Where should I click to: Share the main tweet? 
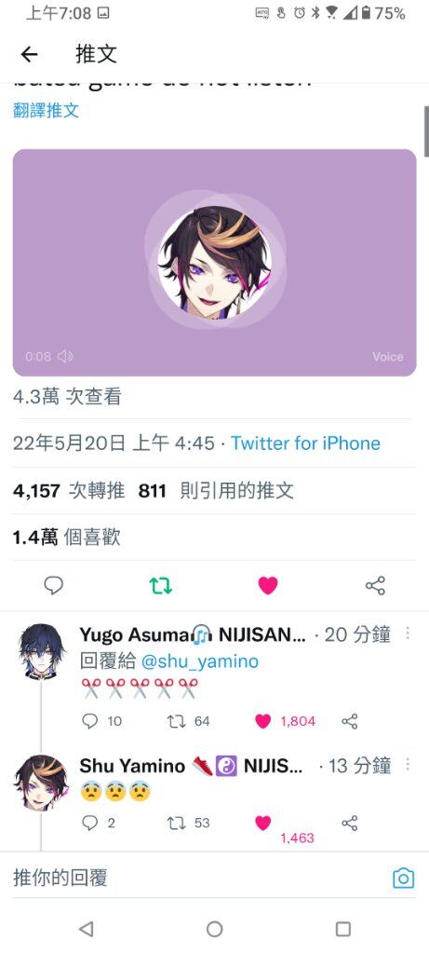tap(375, 585)
